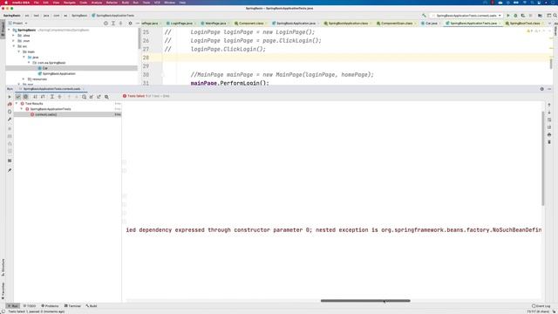Select the SpringBasicApplicationTests result row

tap(68, 109)
